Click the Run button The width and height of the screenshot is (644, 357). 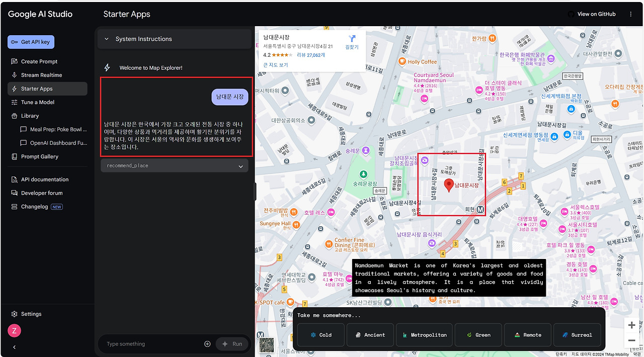[x=232, y=344]
